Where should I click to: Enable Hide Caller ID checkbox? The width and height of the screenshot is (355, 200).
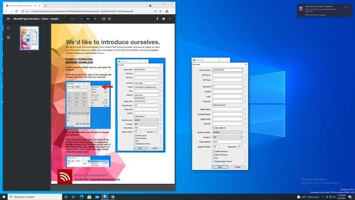point(214,128)
